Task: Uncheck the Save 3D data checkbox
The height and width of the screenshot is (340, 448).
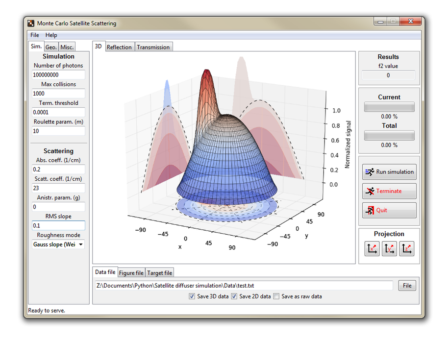Action: 192,296
